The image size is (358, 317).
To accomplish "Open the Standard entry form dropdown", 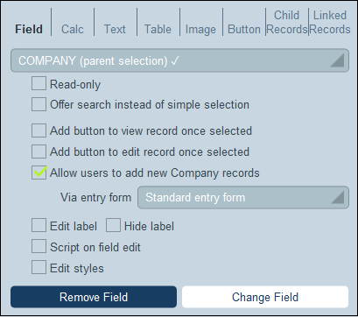I will [x=243, y=198].
